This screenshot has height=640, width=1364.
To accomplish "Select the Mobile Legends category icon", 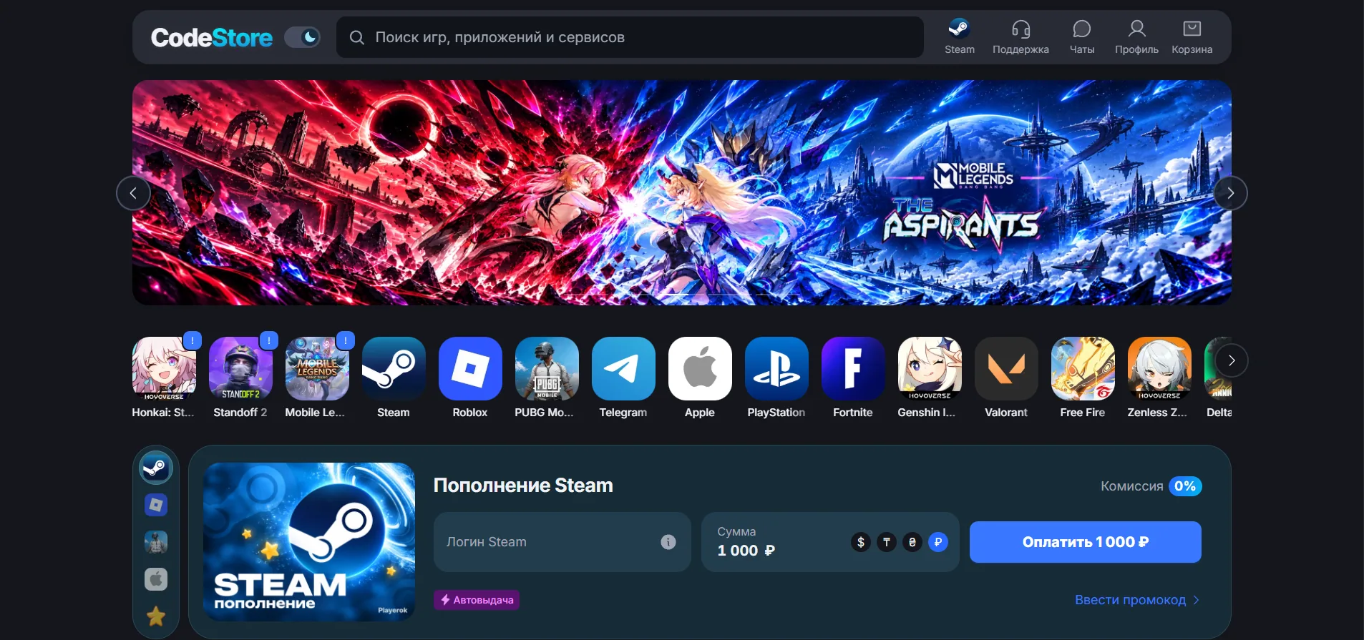I will click(317, 369).
